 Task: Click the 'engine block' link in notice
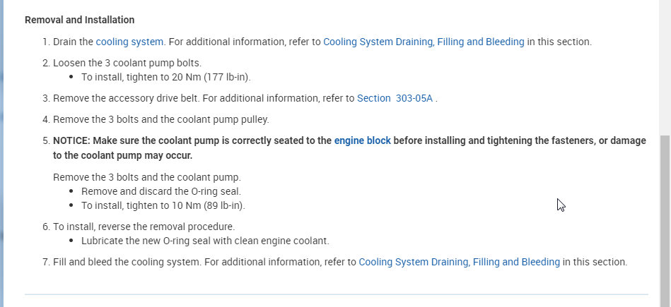pyautogui.click(x=362, y=140)
